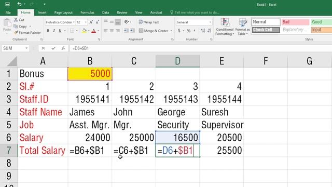Expand the Name Box dropdown arrow
The image size is (332, 187).
pyautogui.click(x=26, y=48)
